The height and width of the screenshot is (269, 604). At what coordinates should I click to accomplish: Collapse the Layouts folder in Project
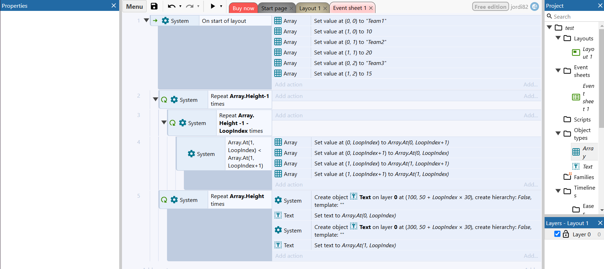tap(558, 38)
